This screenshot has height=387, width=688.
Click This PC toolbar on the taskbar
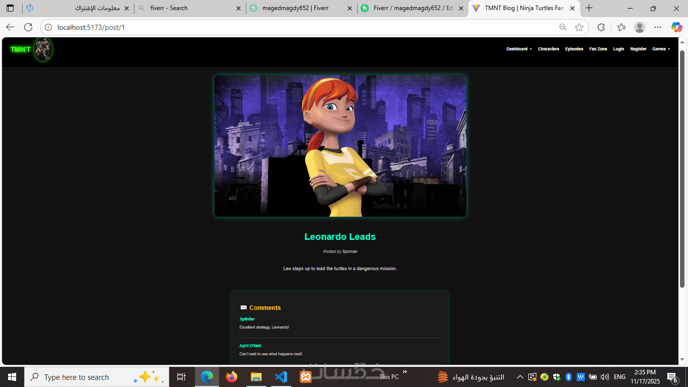coord(389,377)
